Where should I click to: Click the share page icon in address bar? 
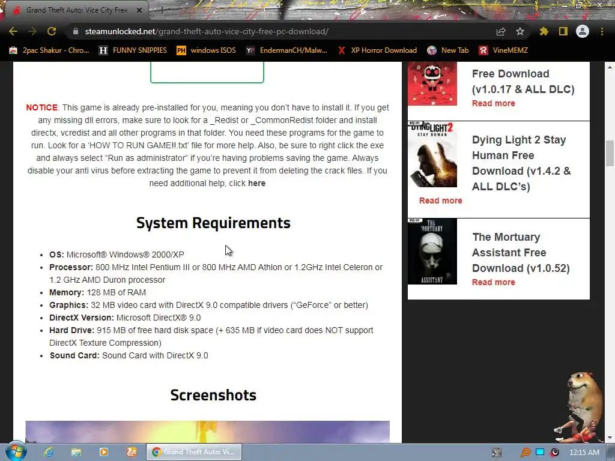[x=501, y=31]
